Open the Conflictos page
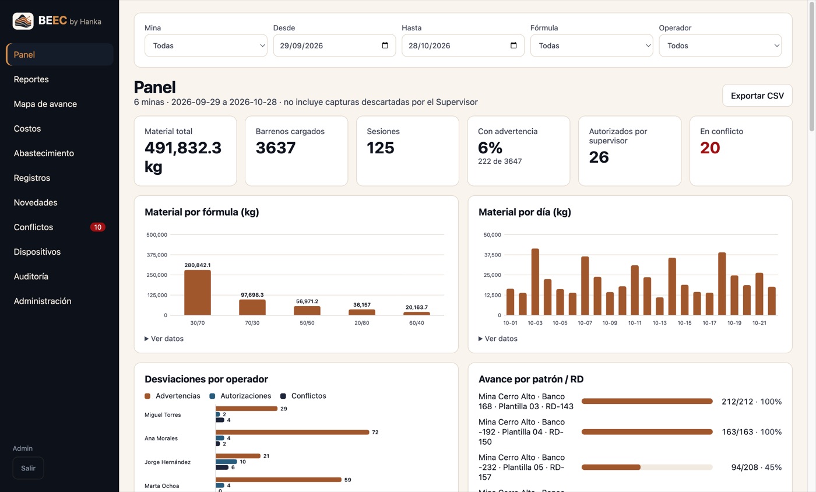The width and height of the screenshot is (816, 492). tap(59, 227)
